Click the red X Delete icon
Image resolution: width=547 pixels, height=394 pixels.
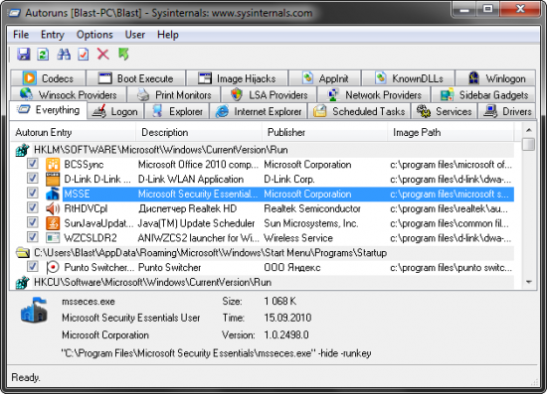click(x=103, y=54)
